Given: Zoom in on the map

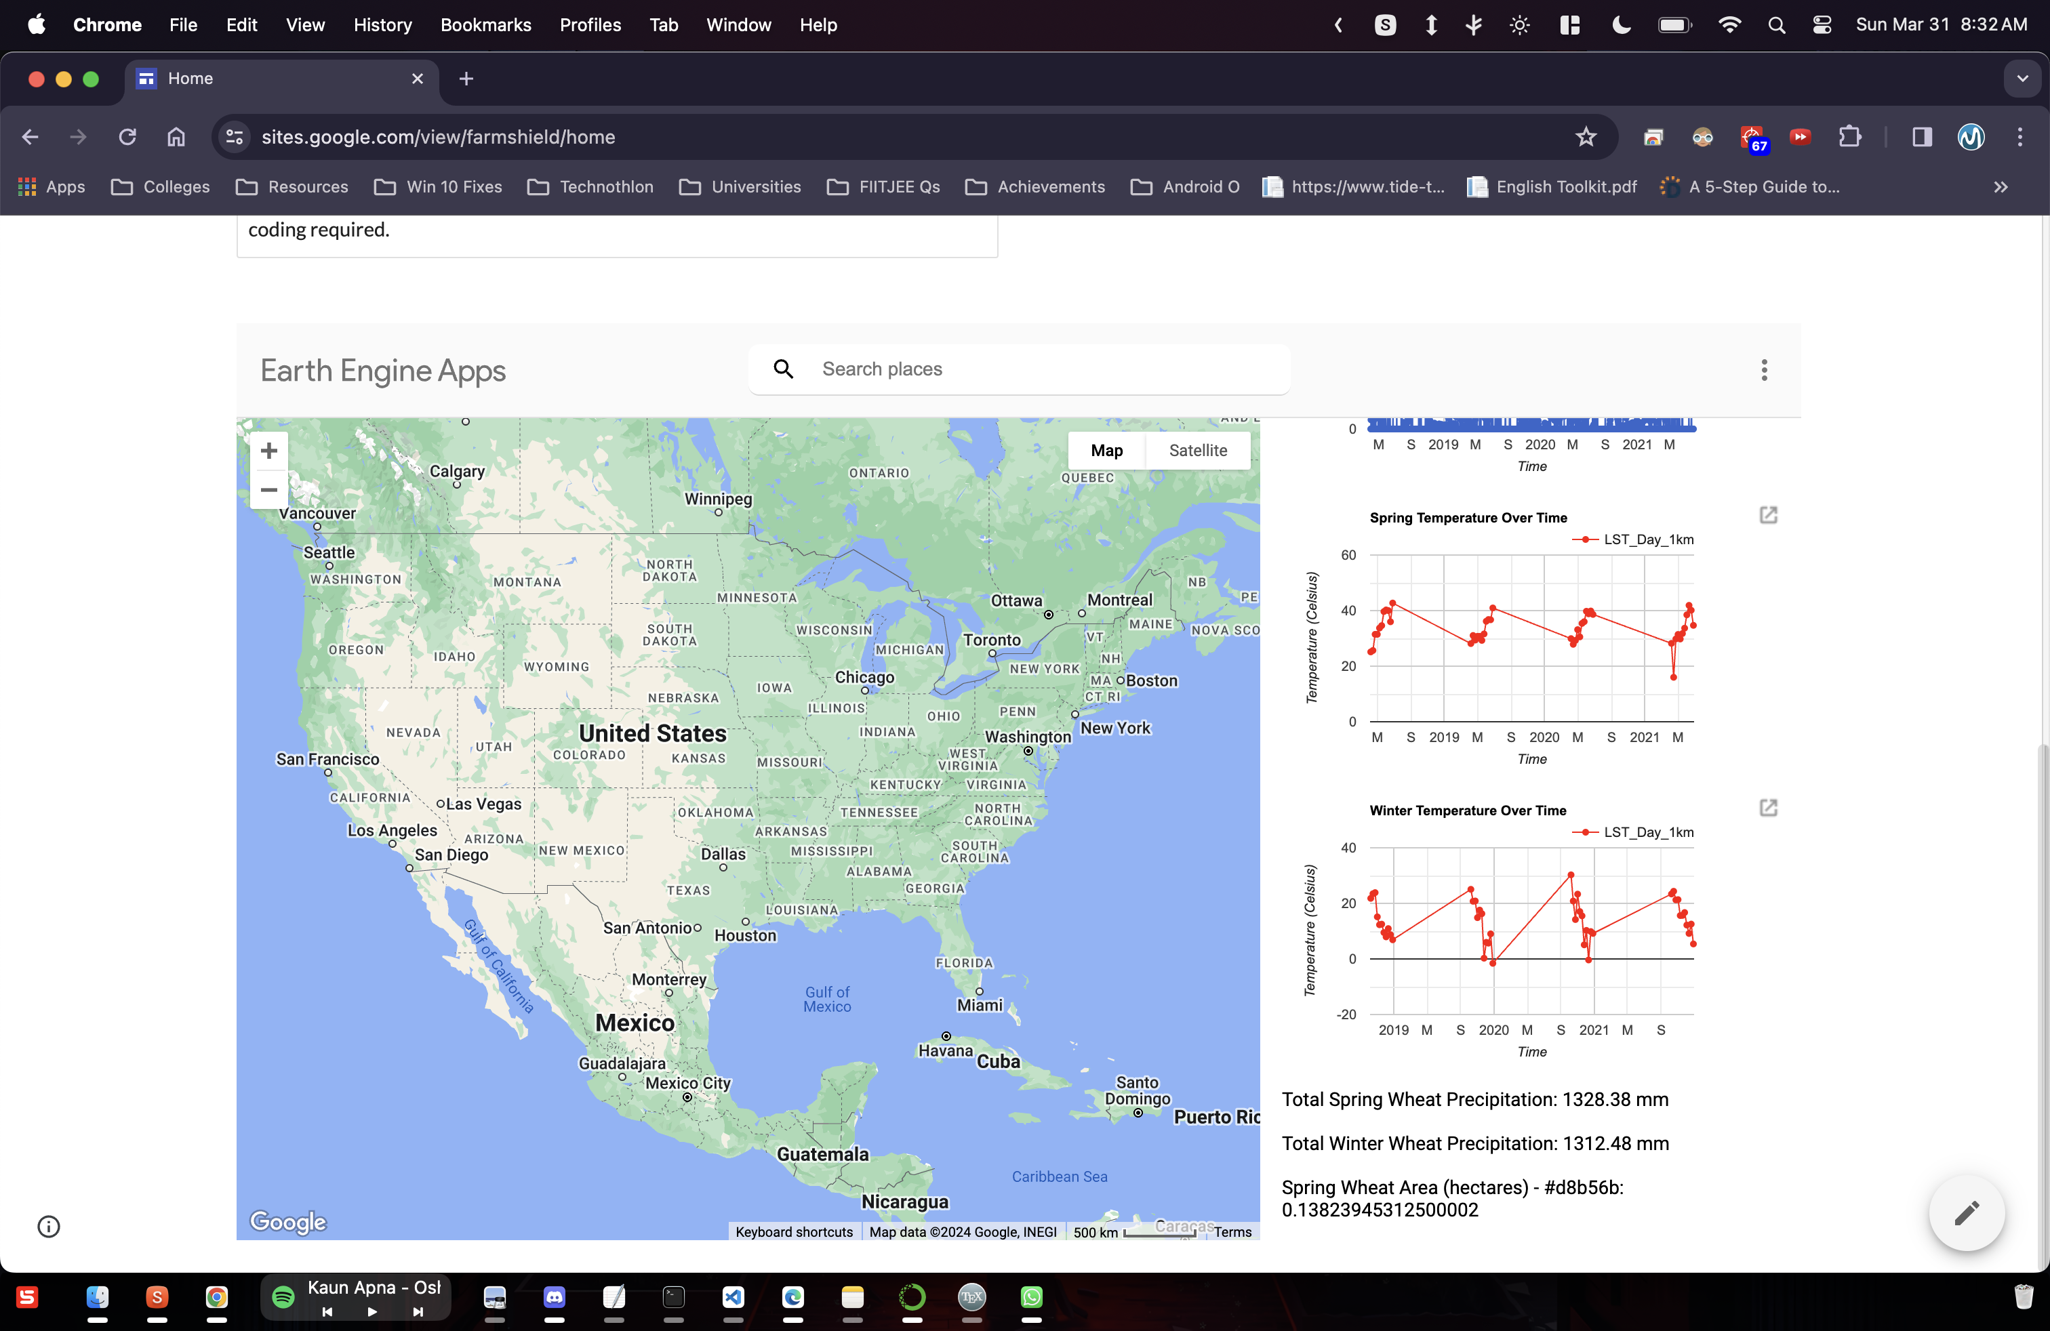Looking at the screenshot, I should coord(268,451).
